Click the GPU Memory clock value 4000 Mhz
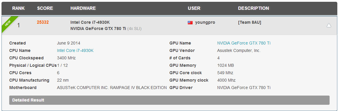The height and width of the screenshot is (111, 340). point(226,80)
